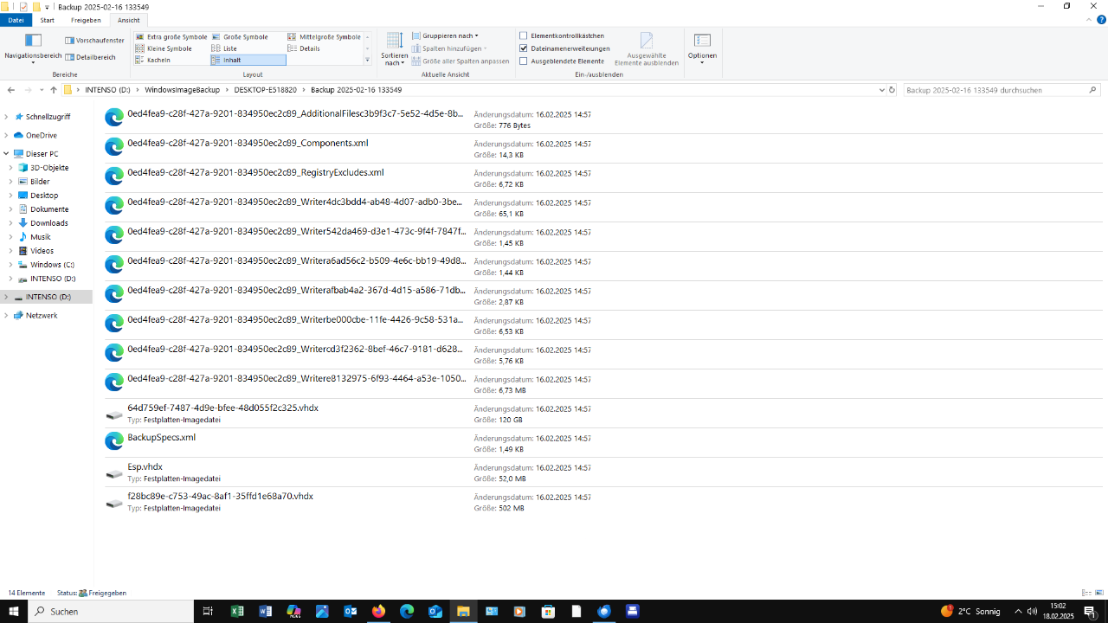Screen dimensions: 1108x623
Task: Select the RegistryExcludes.xml file icon
Action: click(x=114, y=177)
